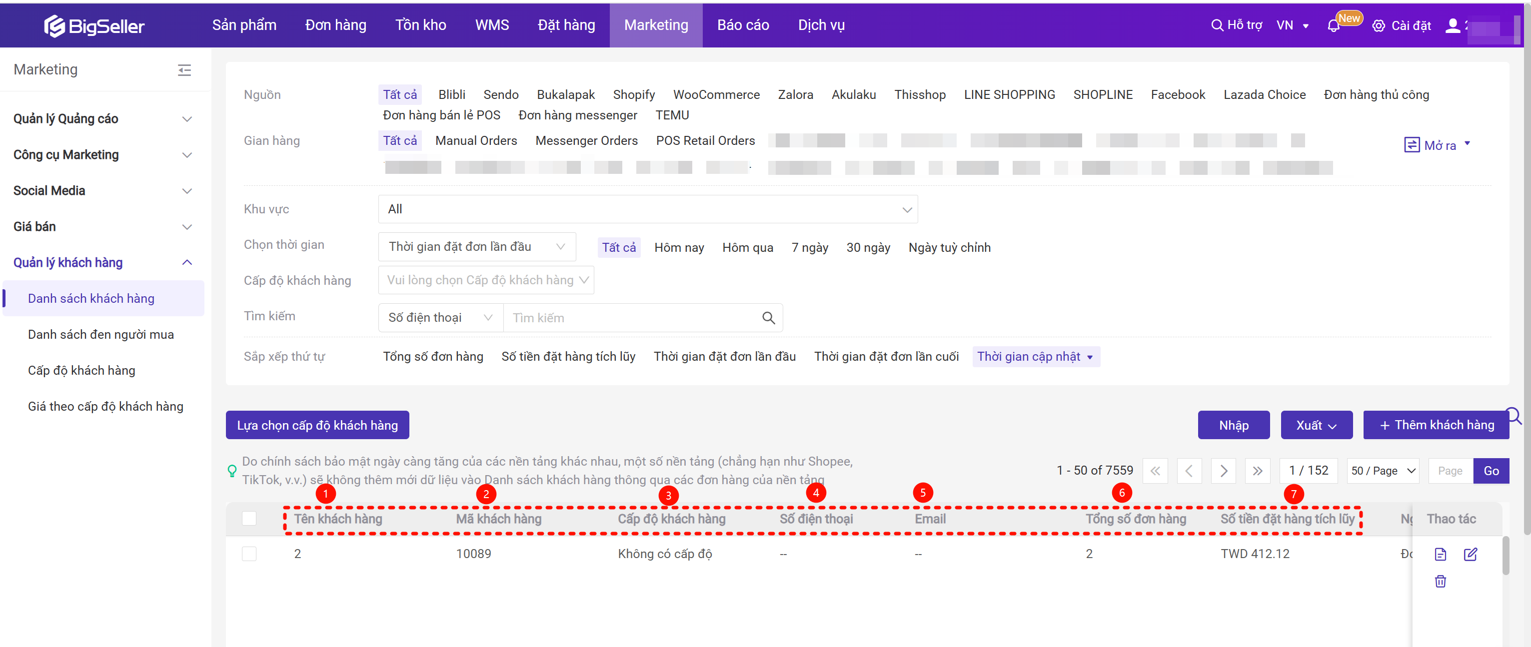This screenshot has height=647, width=1531.
Task: Open settings via the gear icon
Action: point(1378,26)
